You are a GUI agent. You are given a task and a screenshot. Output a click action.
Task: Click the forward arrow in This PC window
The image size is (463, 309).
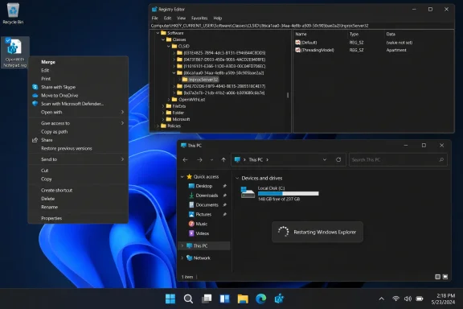199,159
